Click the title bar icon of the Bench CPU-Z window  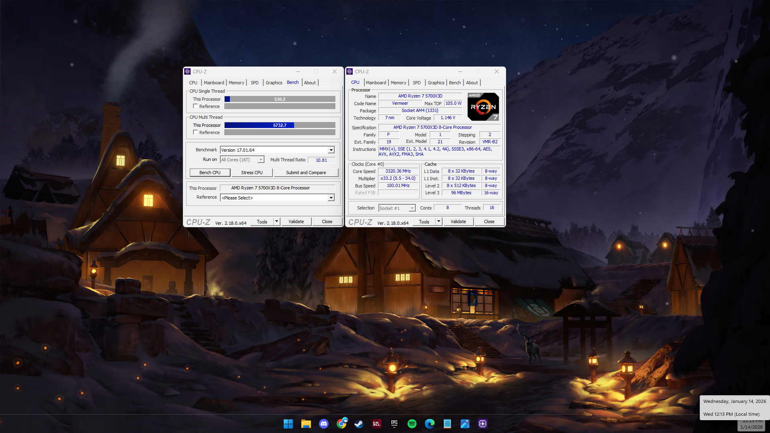187,71
